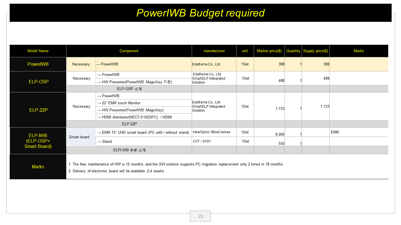The width and height of the screenshot is (401, 225).
Task: Click market price '488'
Action: [281, 80]
